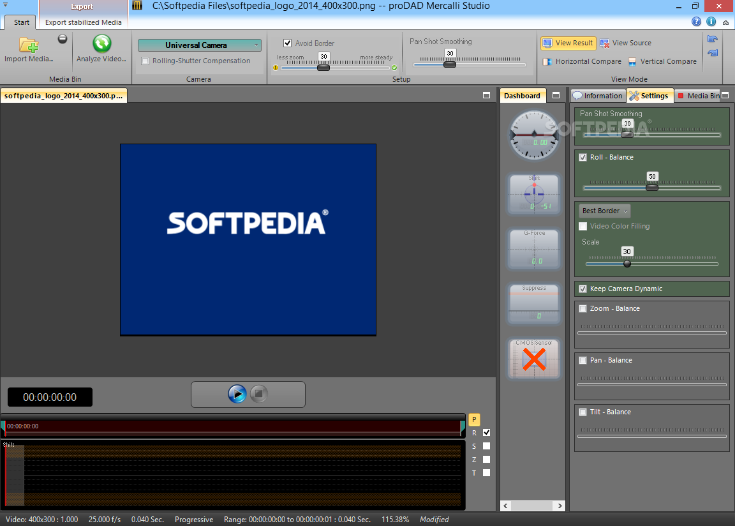Enable the Z timeline track checkbox
The image size is (735, 526).
[x=487, y=460]
